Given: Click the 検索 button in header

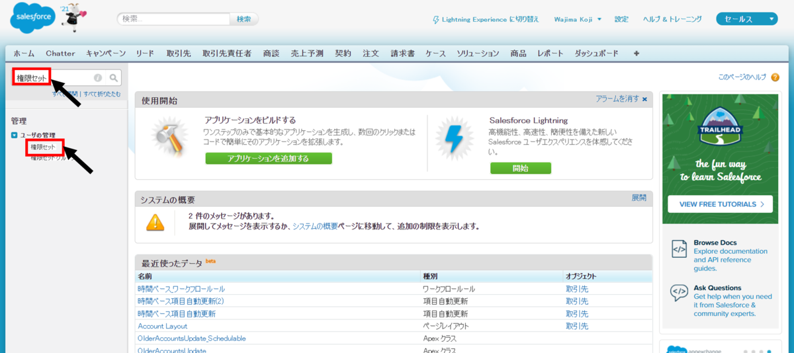Looking at the screenshot, I should click(x=244, y=19).
